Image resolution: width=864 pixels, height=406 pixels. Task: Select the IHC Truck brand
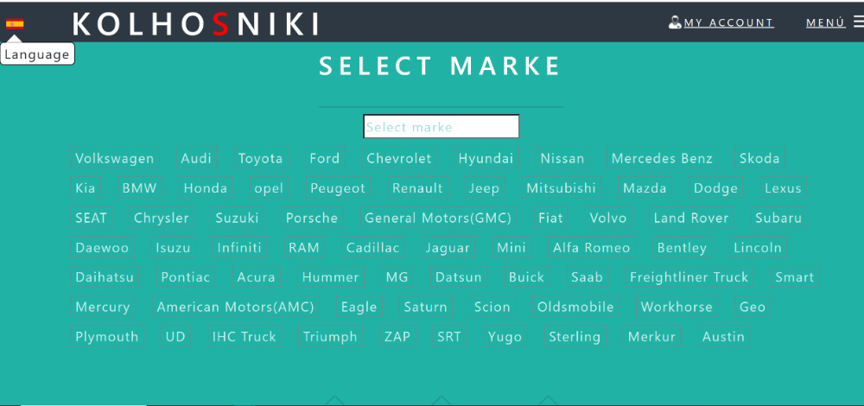(x=245, y=337)
